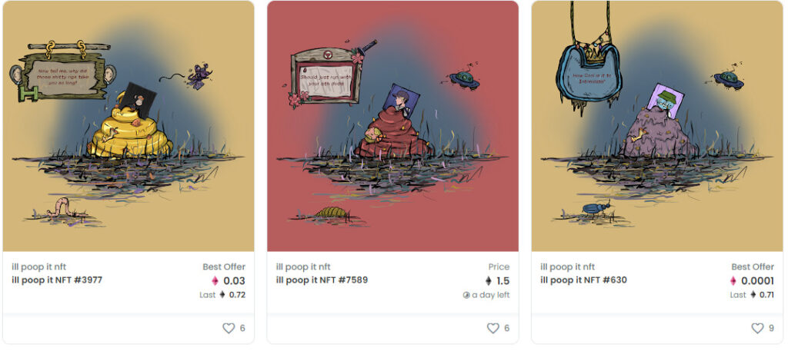
Task: Click black ETH icon next to 1.5 price
Action: [488, 281]
